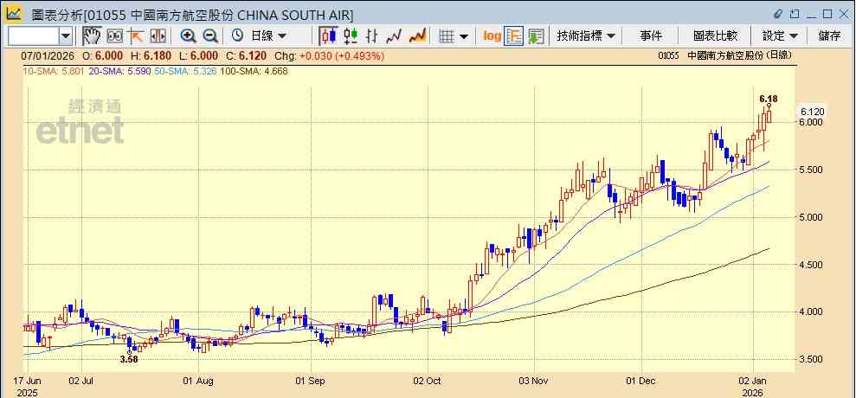Click the 01 Aug date axis label
The image size is (856, 398).
pyautogui.click(x=197, y=381)
